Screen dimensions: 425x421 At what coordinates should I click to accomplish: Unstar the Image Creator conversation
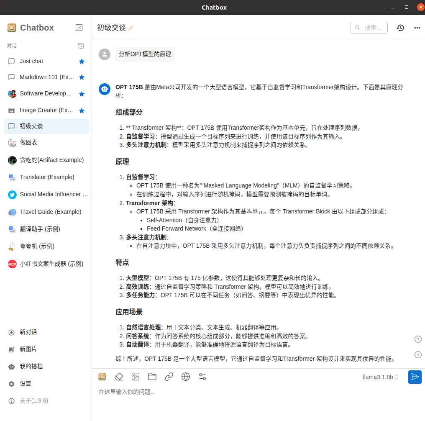[x=82, y=110]
